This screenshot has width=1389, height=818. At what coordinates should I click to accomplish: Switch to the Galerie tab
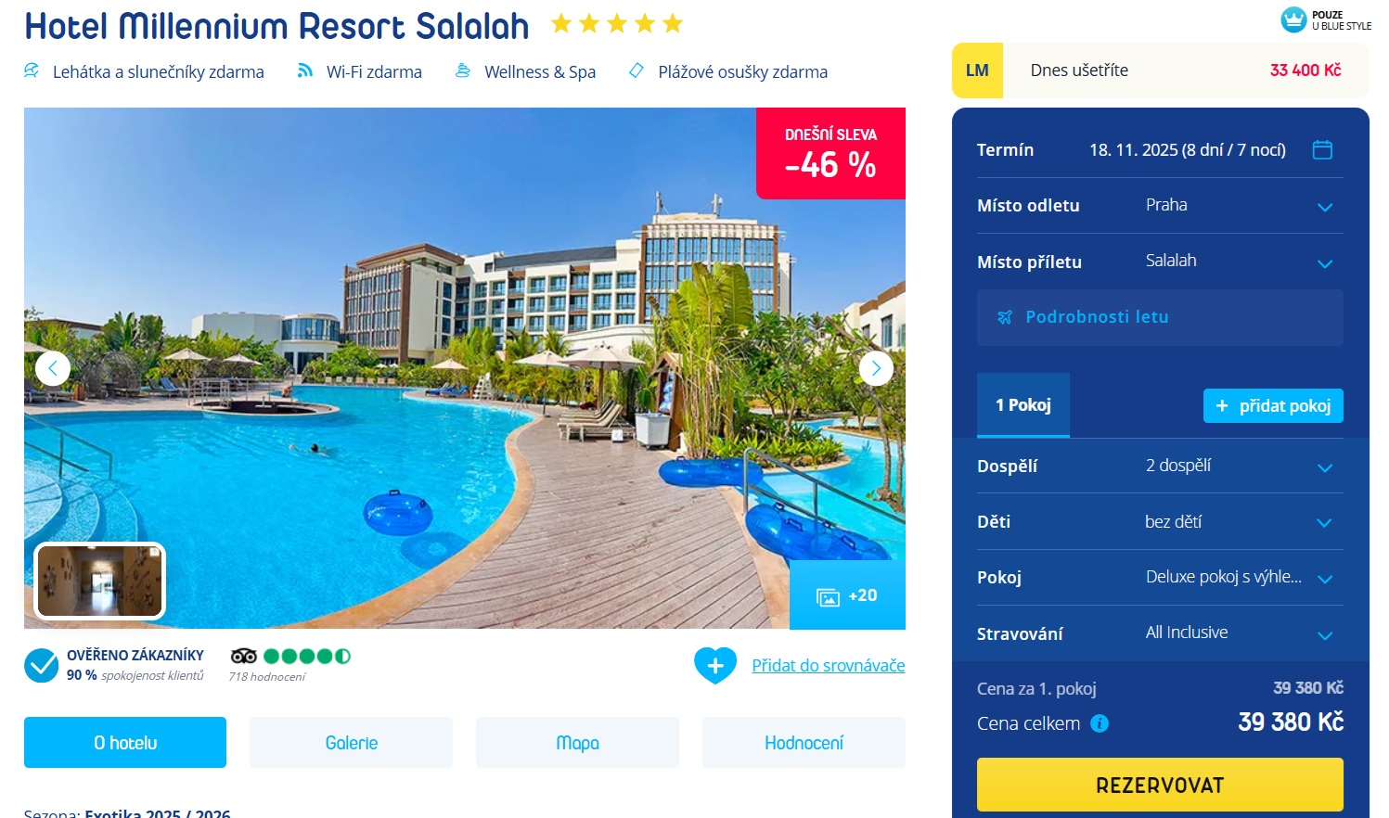tap(351, 742)
